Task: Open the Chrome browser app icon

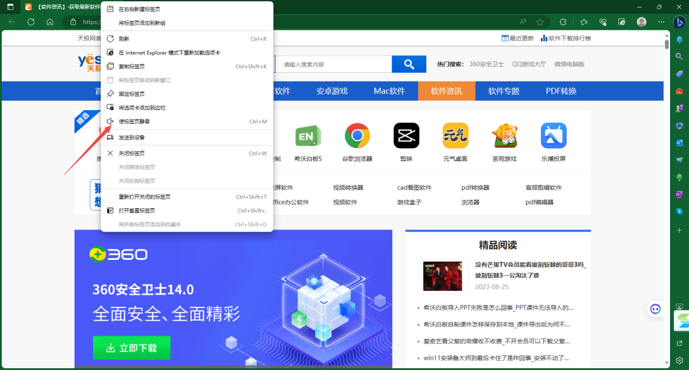Action: (357, 136)
